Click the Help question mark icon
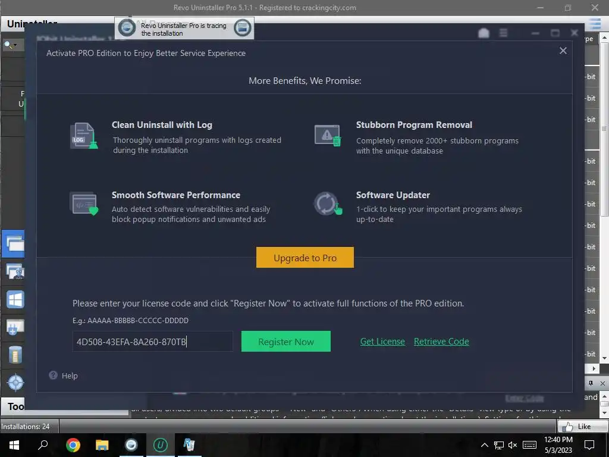The image size is (609, 457). tap(53, 375)
